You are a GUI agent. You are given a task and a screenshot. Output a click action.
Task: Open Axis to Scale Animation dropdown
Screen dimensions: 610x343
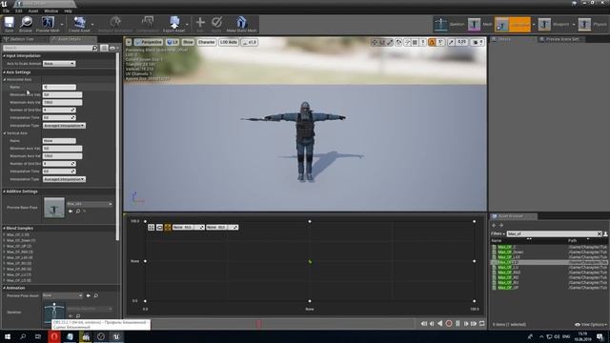coord(59,64)
